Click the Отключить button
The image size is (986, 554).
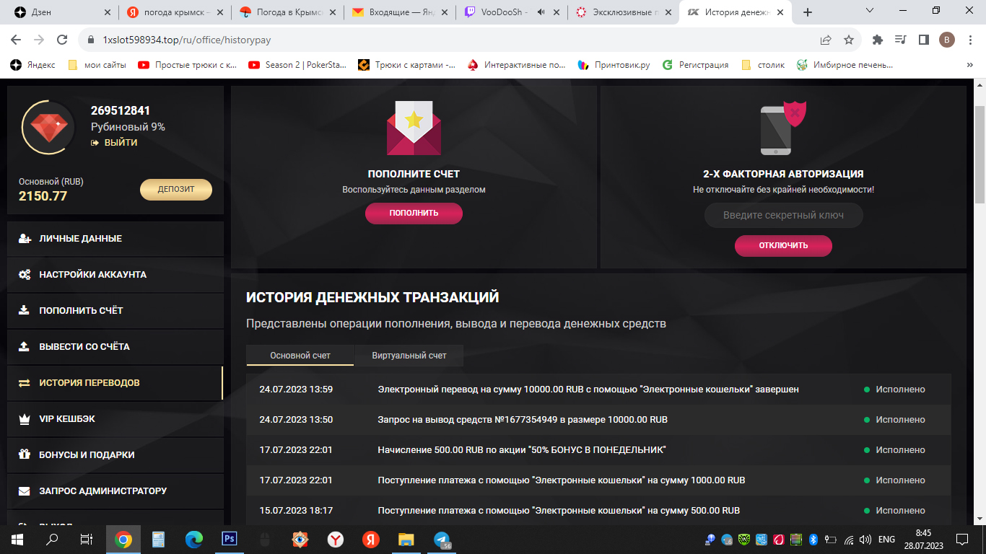783,246
